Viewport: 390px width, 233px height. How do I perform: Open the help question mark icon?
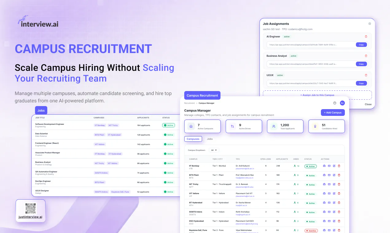click(335, 103)
